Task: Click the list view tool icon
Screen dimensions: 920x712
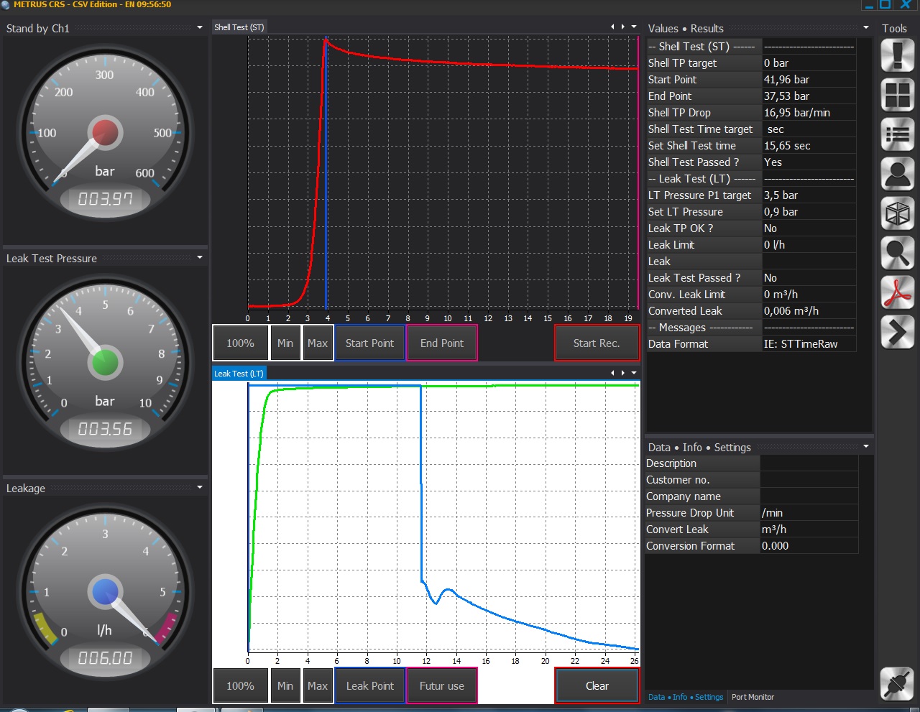Action: click(x=897, y=134)
